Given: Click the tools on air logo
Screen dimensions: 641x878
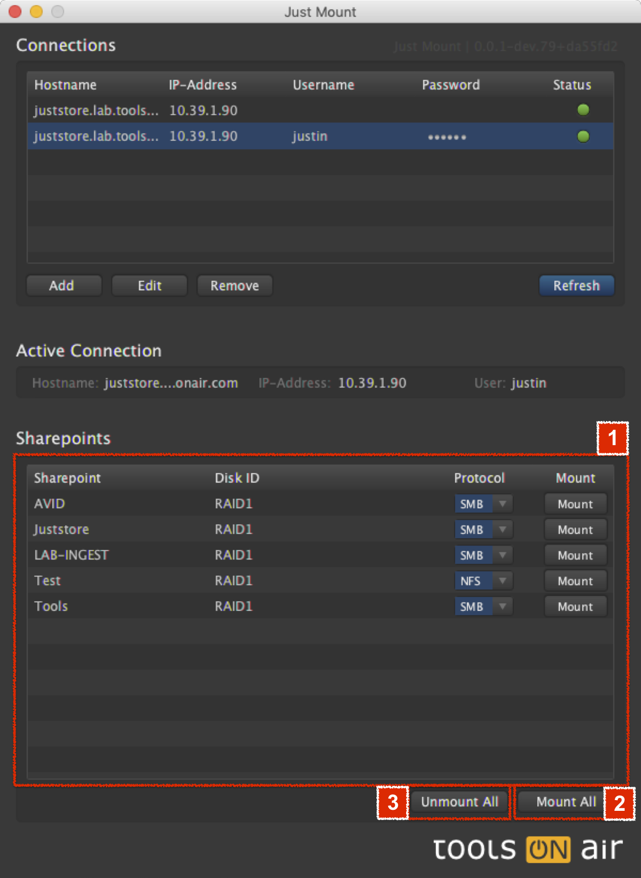Looking at the screenshot, I should tap(528, 849).
